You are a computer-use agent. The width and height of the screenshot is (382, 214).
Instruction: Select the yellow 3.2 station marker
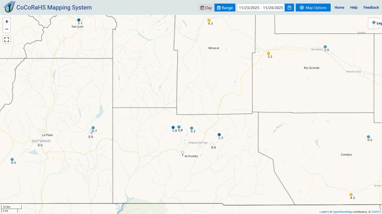point(269,53)
